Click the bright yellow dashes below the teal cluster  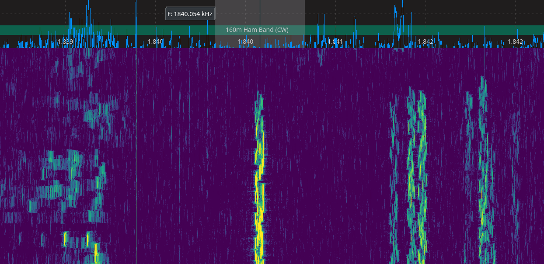65,239
